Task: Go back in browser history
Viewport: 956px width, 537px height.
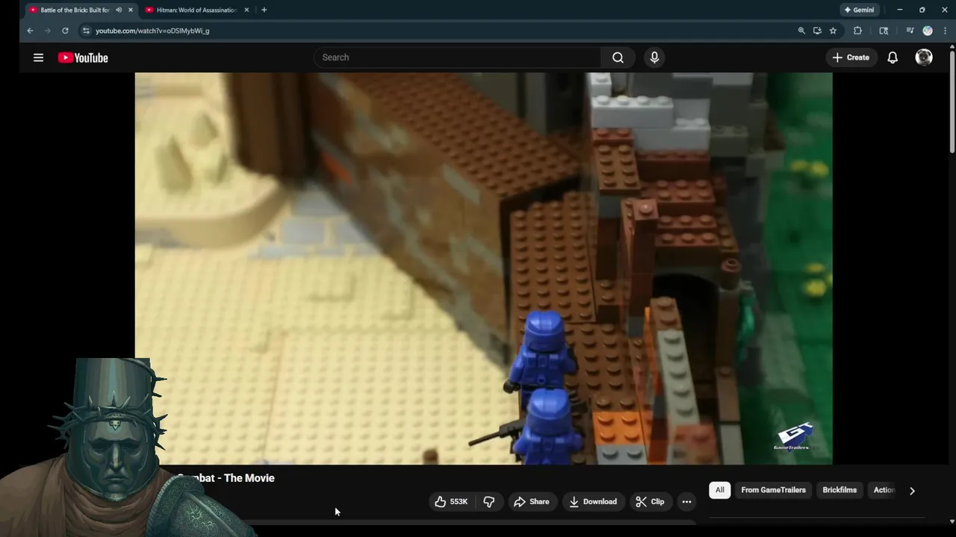Action: click(30, 31)
